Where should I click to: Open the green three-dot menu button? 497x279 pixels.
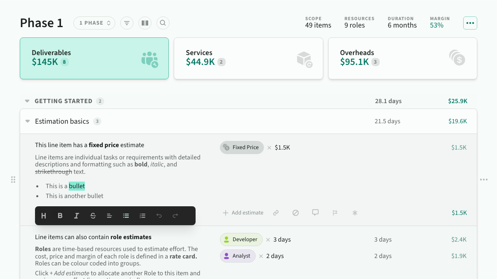pos(470,23)
